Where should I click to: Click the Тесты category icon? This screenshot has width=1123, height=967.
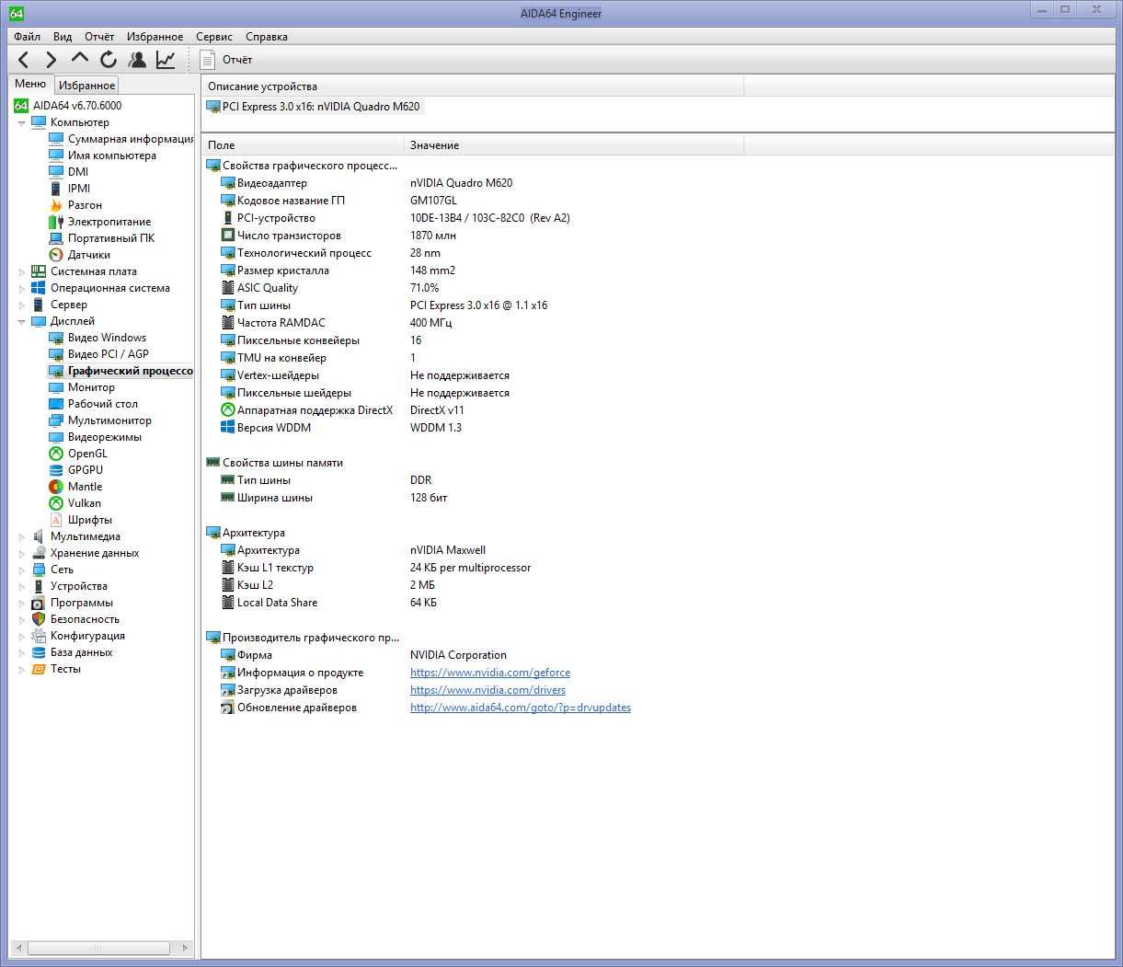coord(39,669)
